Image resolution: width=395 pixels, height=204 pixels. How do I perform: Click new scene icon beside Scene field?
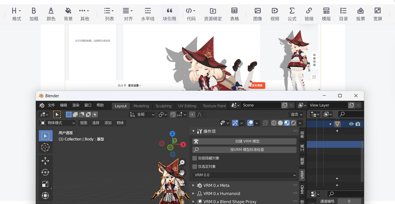coord(285,105)
